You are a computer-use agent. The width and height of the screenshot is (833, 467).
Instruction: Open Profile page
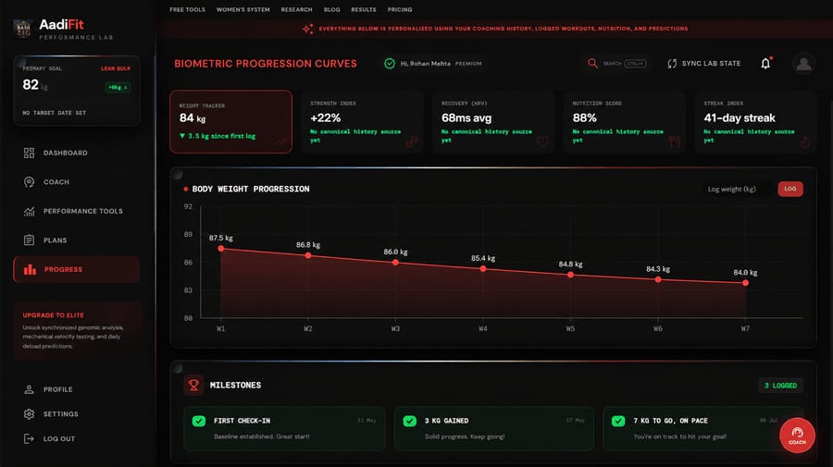pyautogui.click(x=77, y=389)
